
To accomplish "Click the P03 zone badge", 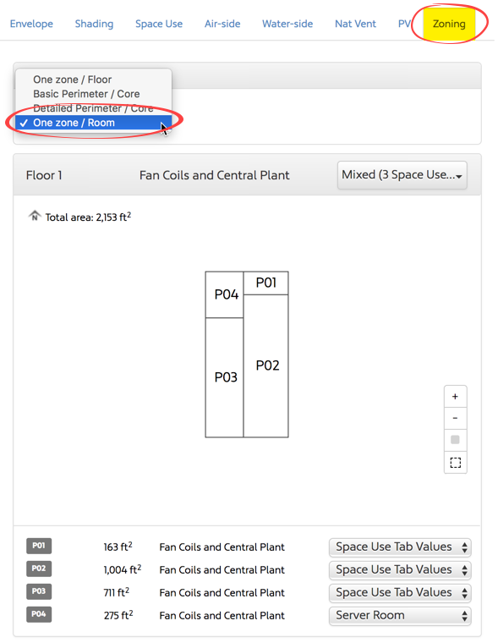I will (39, 591).
